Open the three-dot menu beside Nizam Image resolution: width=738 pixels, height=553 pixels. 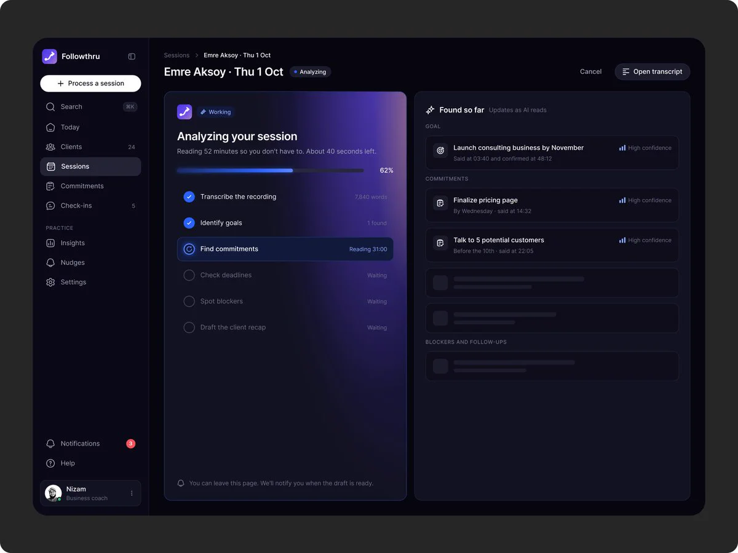[132, 493]
